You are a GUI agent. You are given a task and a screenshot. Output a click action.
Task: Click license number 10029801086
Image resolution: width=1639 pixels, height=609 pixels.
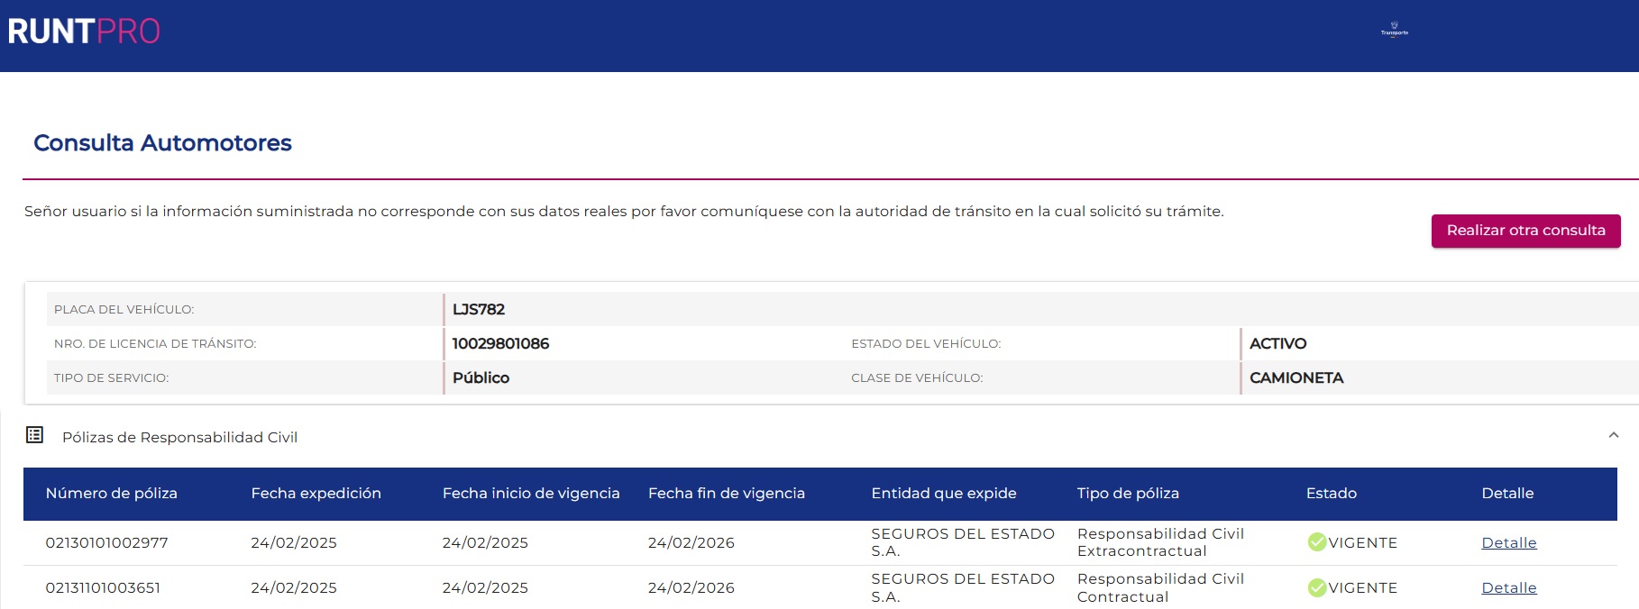click(x=500, y=343)
